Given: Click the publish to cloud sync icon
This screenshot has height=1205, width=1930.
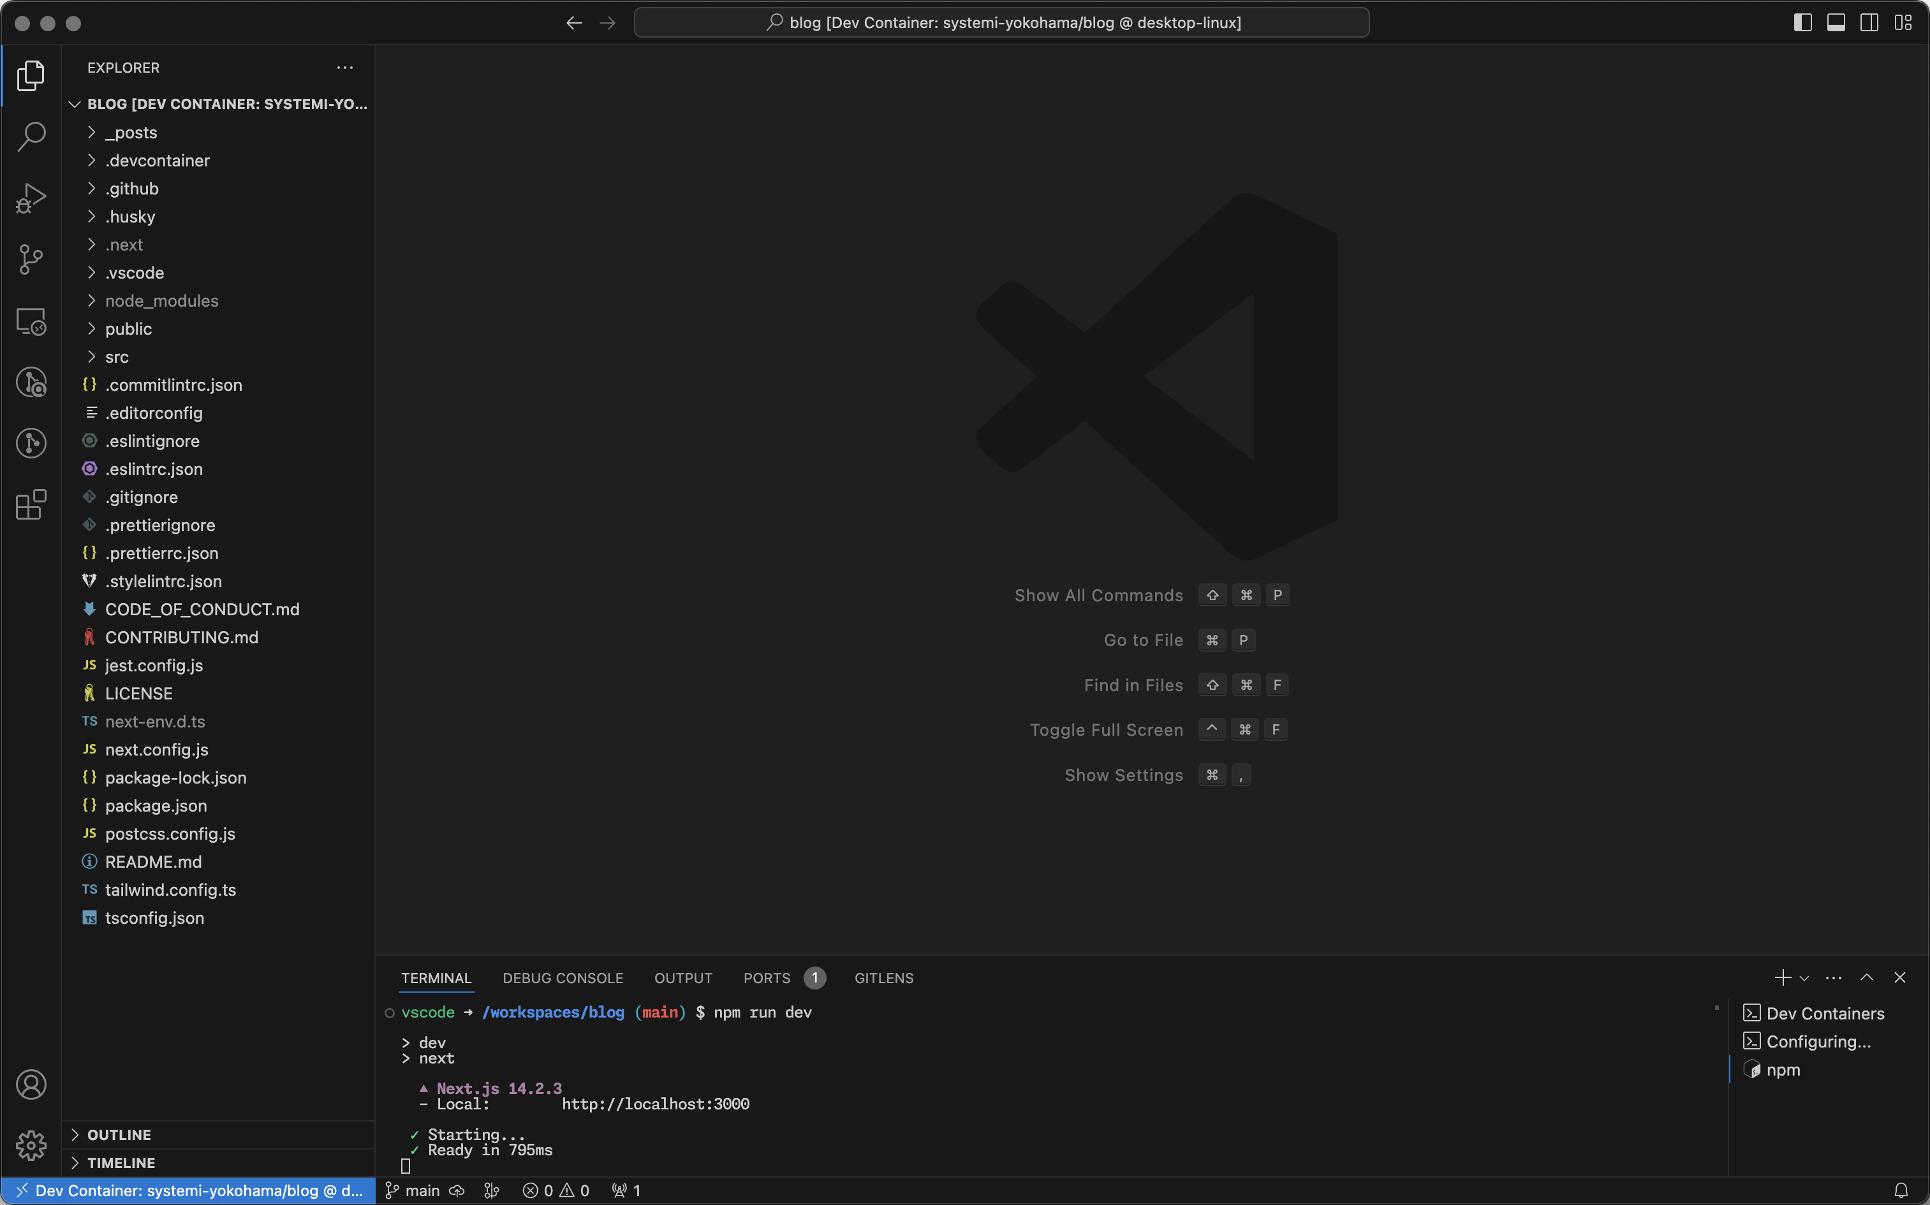Looking at the screenshot, I should [457, 1190].
